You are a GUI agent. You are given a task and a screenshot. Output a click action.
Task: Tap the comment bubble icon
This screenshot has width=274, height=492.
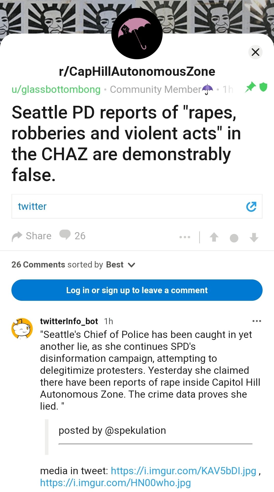(x=65, y=235)
